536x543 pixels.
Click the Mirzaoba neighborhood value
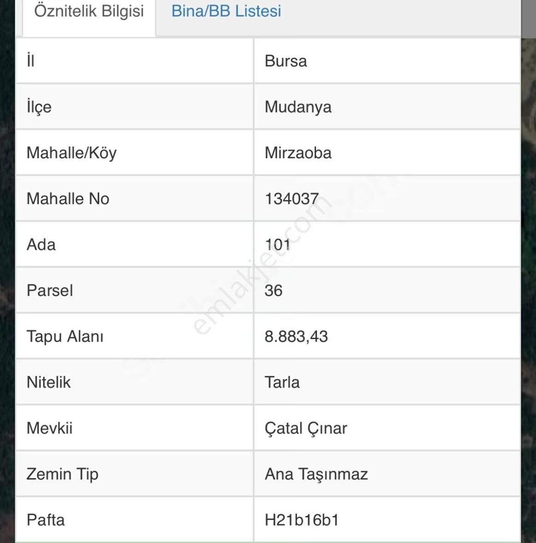point(298,153)
